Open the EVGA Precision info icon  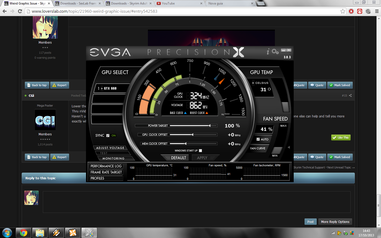coord(268,51)
